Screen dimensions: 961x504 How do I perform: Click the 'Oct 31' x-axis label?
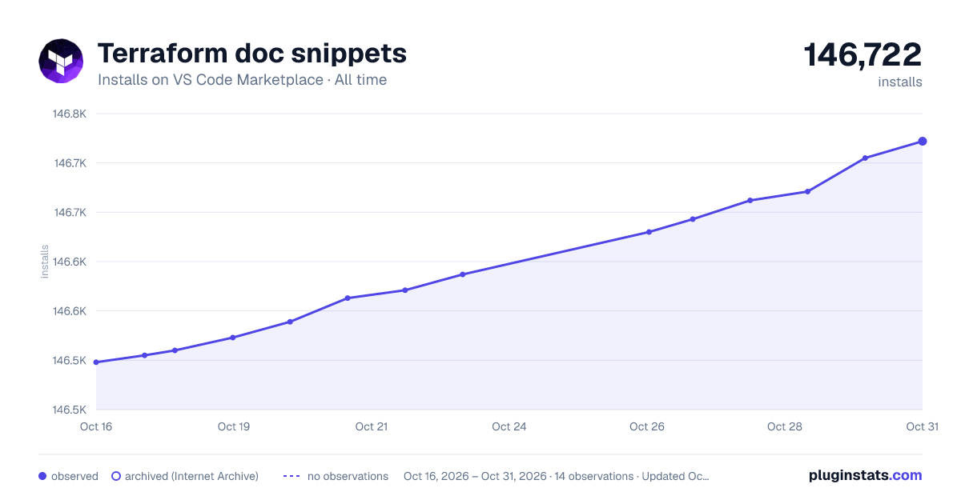tap(922, 426)
